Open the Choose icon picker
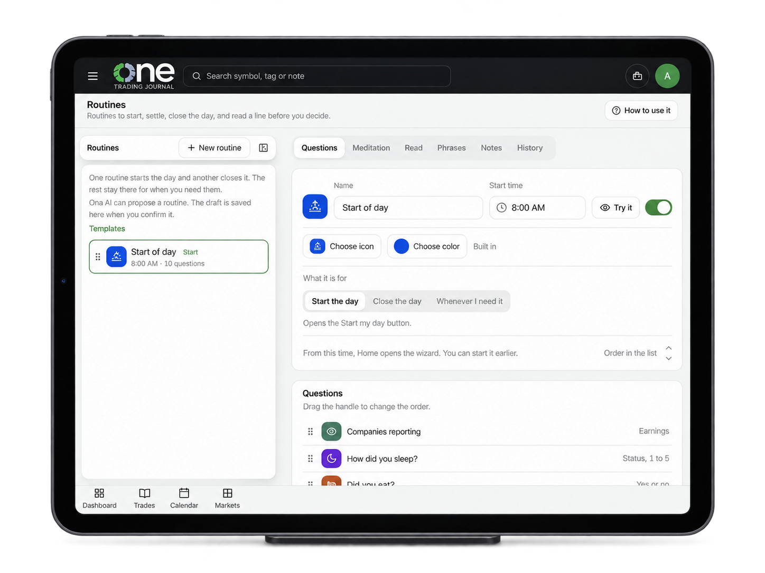The image size is (765, 573). (342, 246)
